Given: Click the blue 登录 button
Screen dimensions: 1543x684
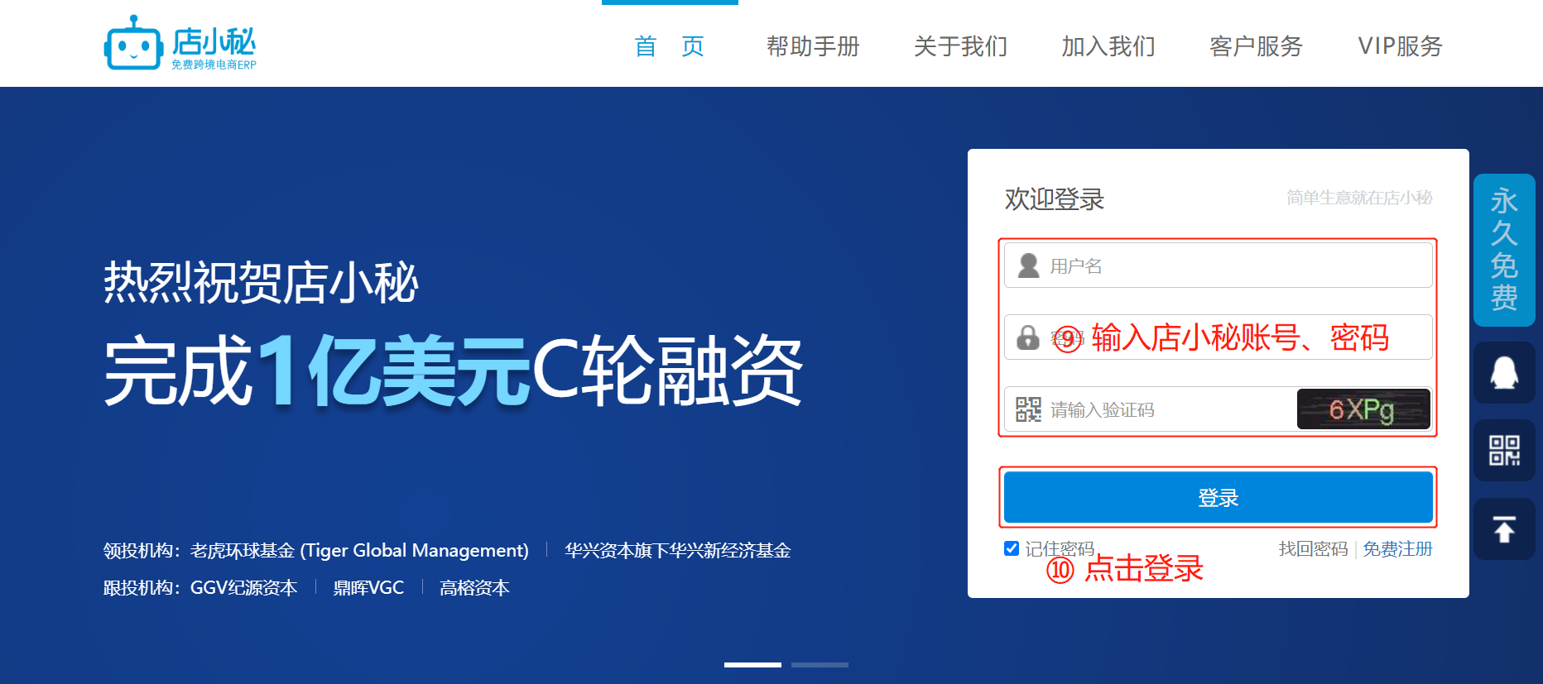Looking at the screenshot, I should pos(1218,497).
